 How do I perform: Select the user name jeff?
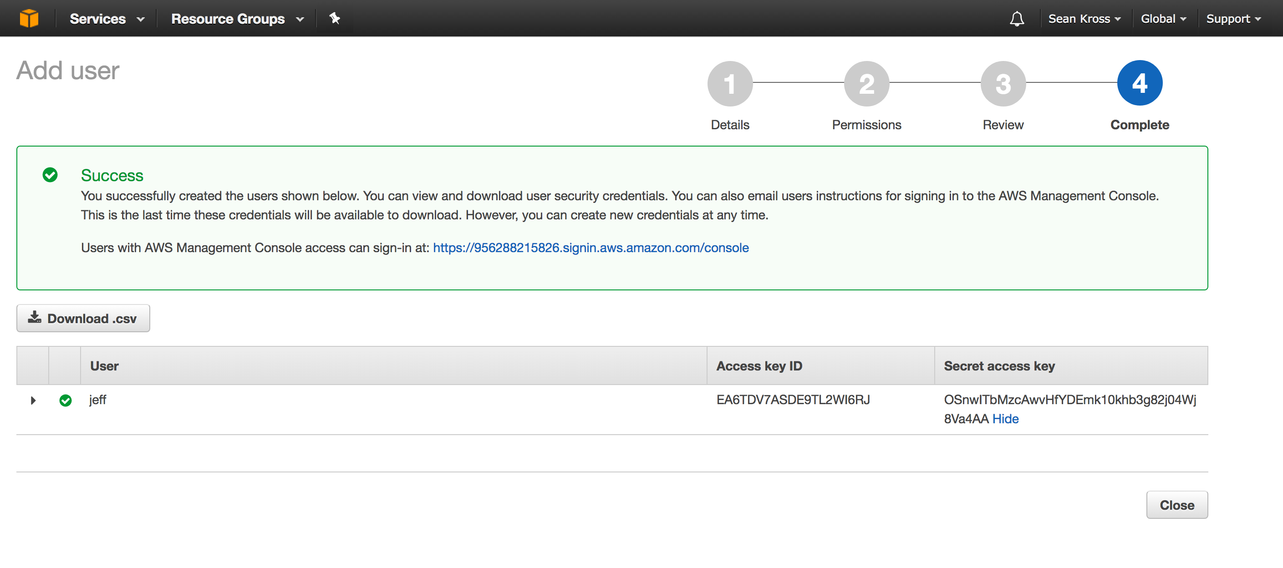pos(97,400)
